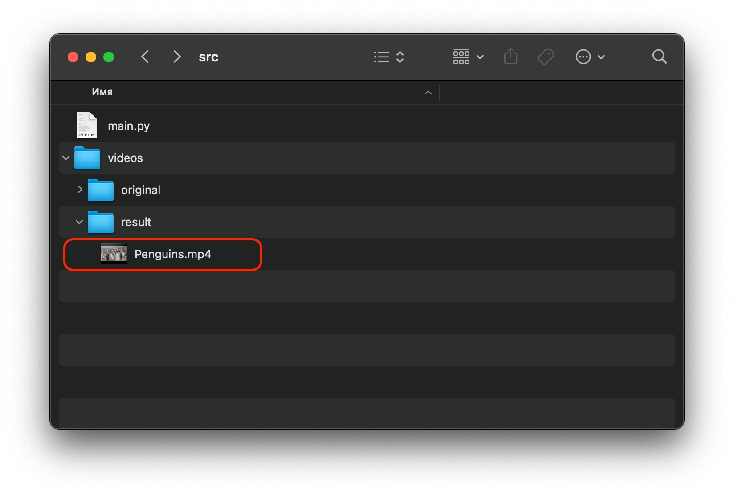Collapse the videos folder
Viewport: 734px width, 495px height.
click(66, 158)
